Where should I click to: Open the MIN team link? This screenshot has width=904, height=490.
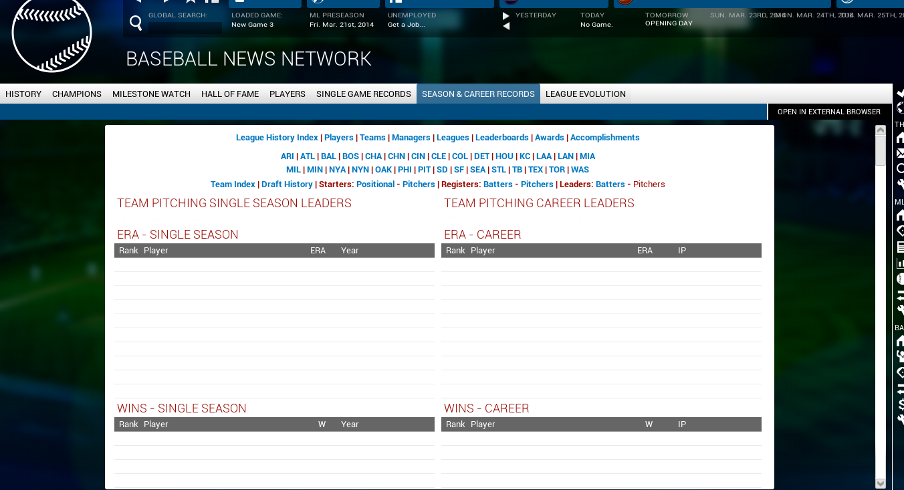(x=315, y=170)
